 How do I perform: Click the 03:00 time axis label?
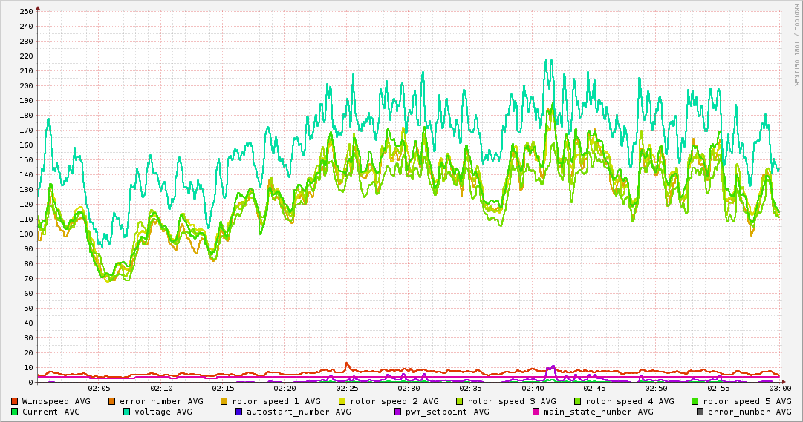click(x=779, y=388)
